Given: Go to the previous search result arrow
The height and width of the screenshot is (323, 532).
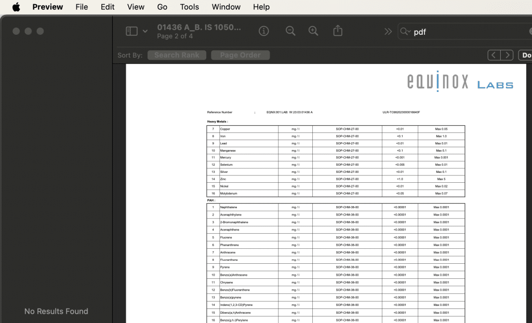Looking at the screenshot, I should (x=493, y=55).
